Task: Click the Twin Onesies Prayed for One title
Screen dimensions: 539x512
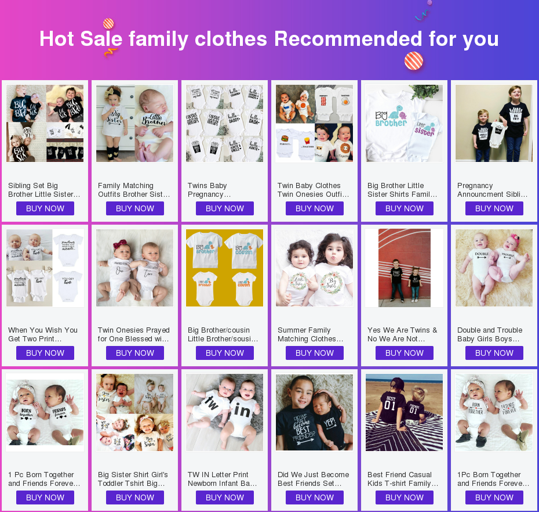Action: (x=134, y=334)
